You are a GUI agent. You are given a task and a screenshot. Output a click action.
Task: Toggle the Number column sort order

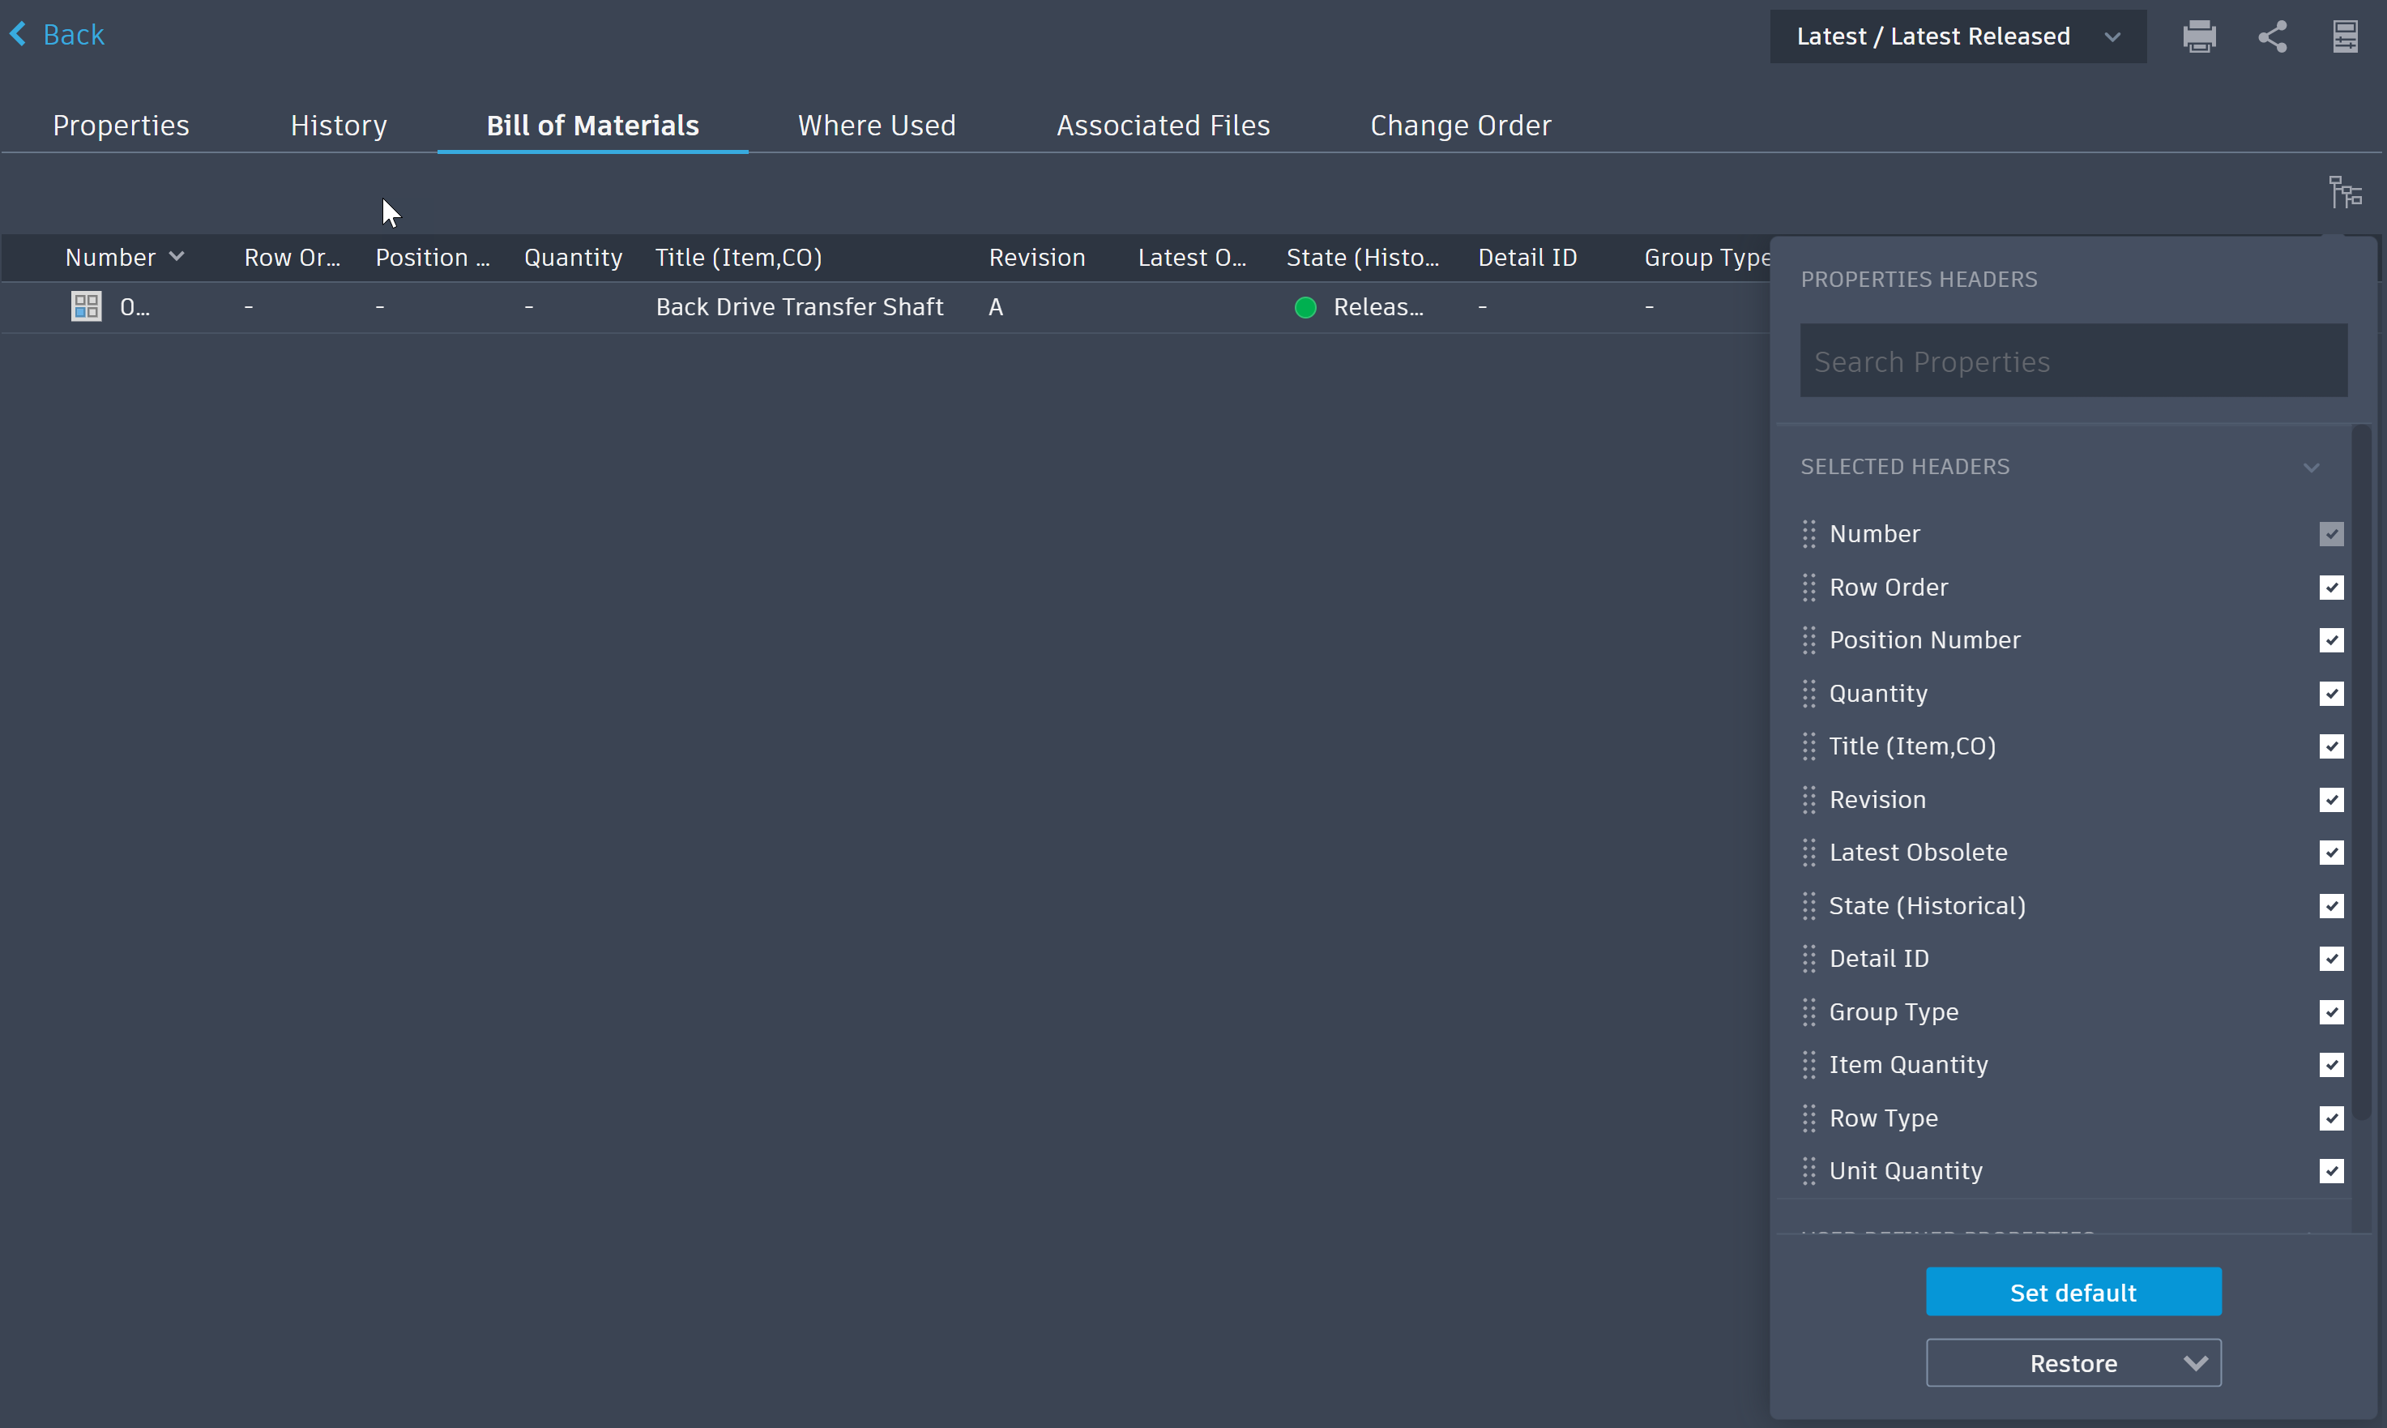pos(177,256)
